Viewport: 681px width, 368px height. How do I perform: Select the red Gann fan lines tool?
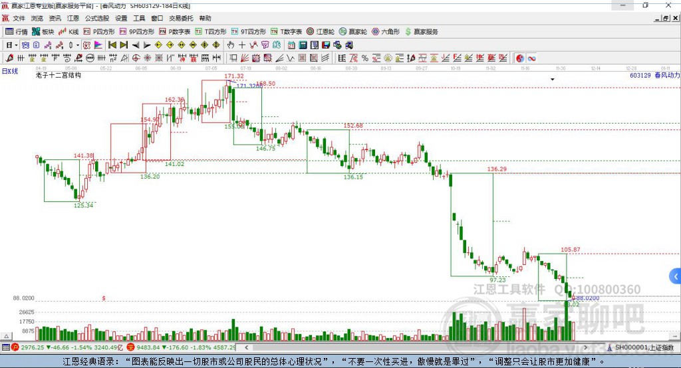click(x=245, y=58)
